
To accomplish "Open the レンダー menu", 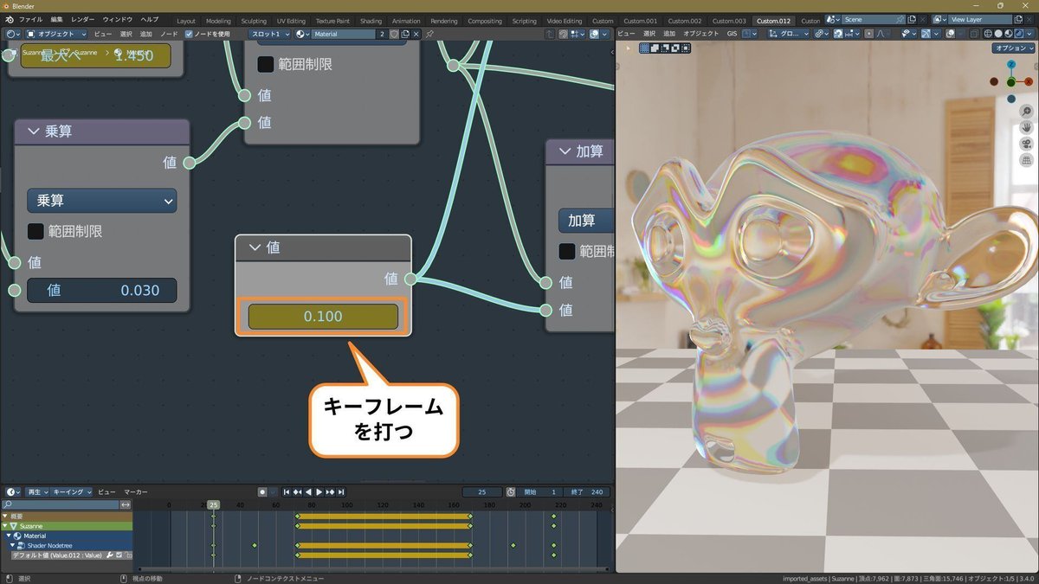I will [x=83, y=19].
